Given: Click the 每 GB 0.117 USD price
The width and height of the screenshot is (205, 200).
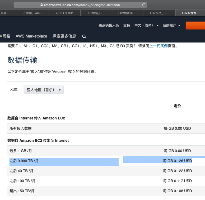Looking at the screenshot, I should click(177, 181).
